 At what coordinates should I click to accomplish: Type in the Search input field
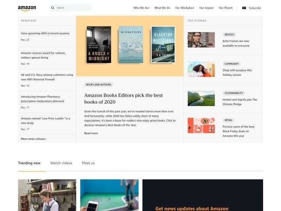[72, 8]
